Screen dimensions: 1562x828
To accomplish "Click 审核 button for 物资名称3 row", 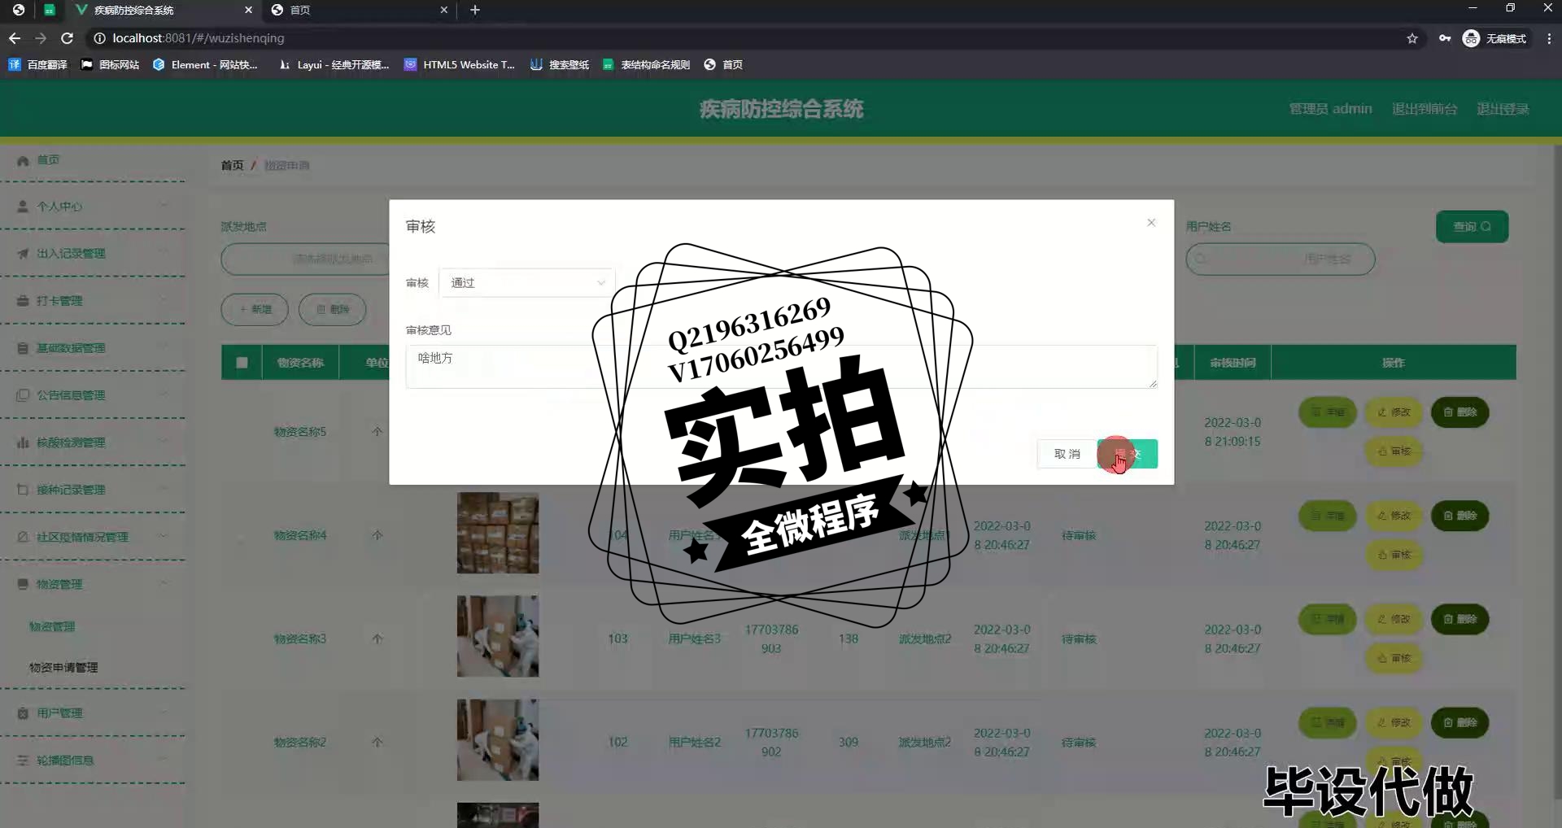I will pos(1394,657).
